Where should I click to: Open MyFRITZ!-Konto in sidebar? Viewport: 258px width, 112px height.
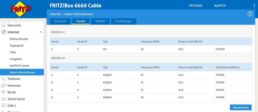(19, 66)
